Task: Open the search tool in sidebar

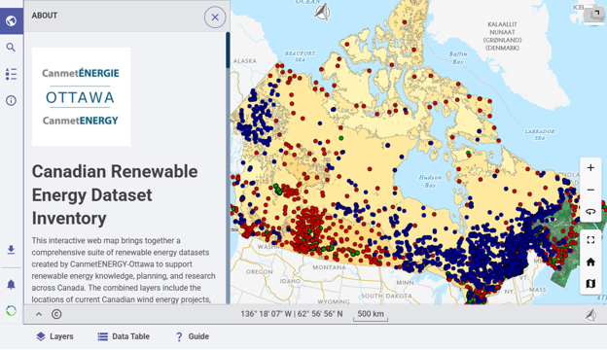Action: (12, 48)
